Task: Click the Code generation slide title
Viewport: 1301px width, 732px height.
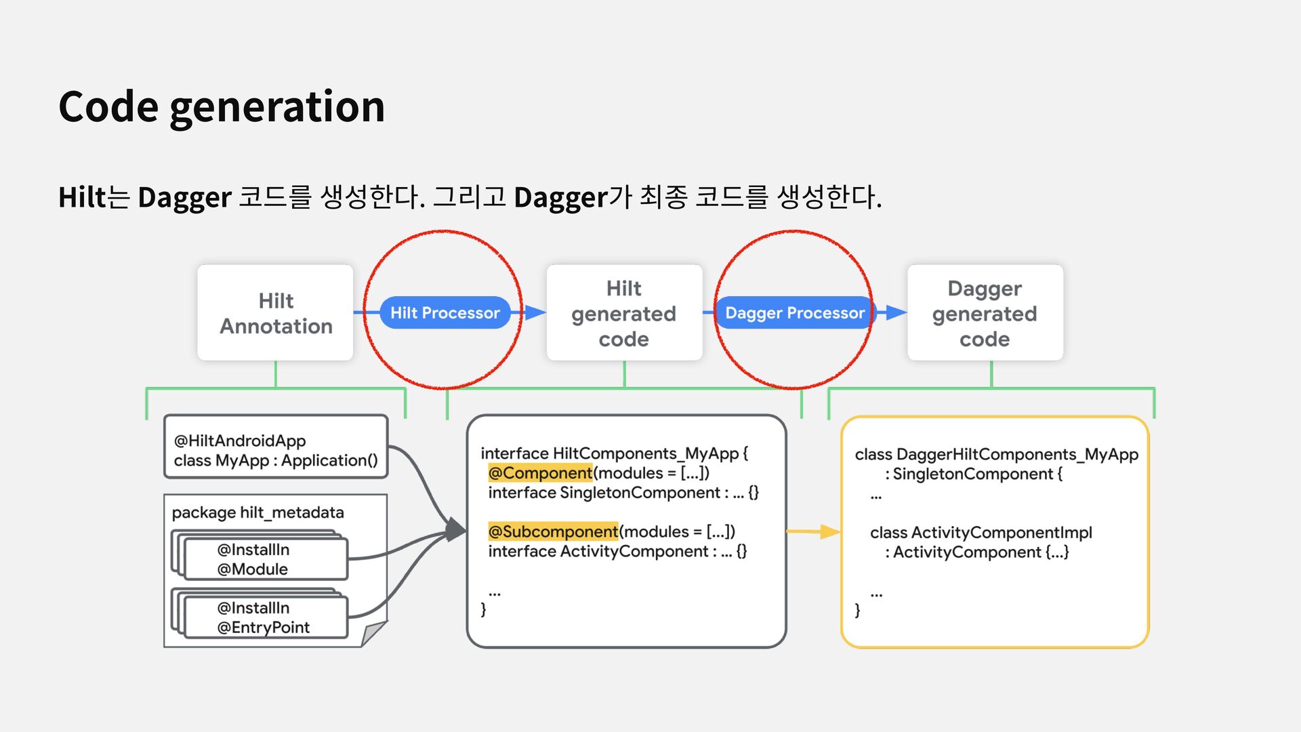Action: 222,106
